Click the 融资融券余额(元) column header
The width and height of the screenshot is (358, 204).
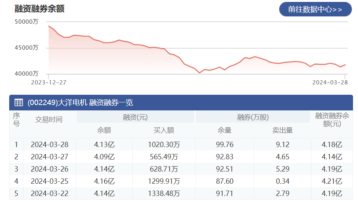pyautogui.click(x=332, y=120)
